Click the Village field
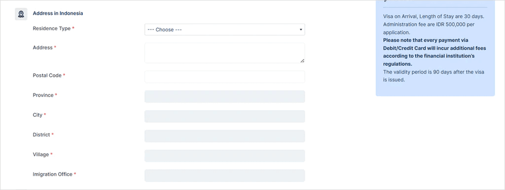Viewport: 505px width, 190px height. (x=224, y=156)
